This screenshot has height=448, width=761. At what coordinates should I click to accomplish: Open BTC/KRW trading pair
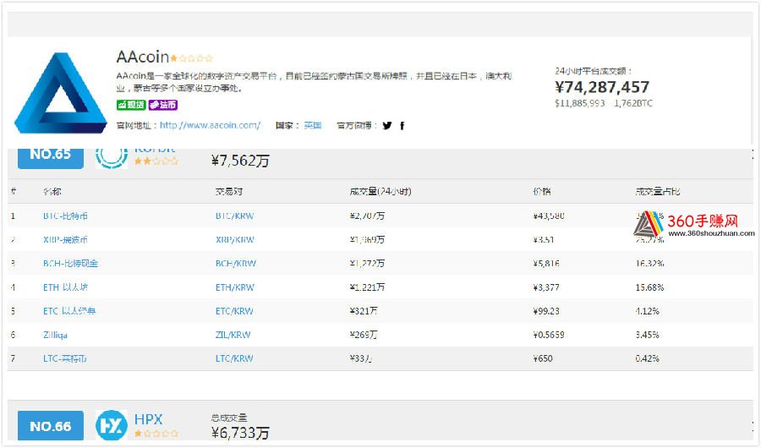(234, 216)
